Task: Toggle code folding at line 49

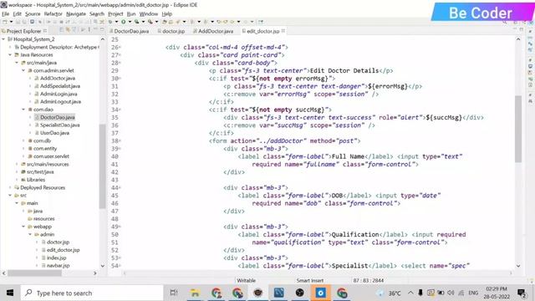Action: [x=120, y=227]
